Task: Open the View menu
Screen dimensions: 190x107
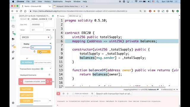Action: [39, 1]
